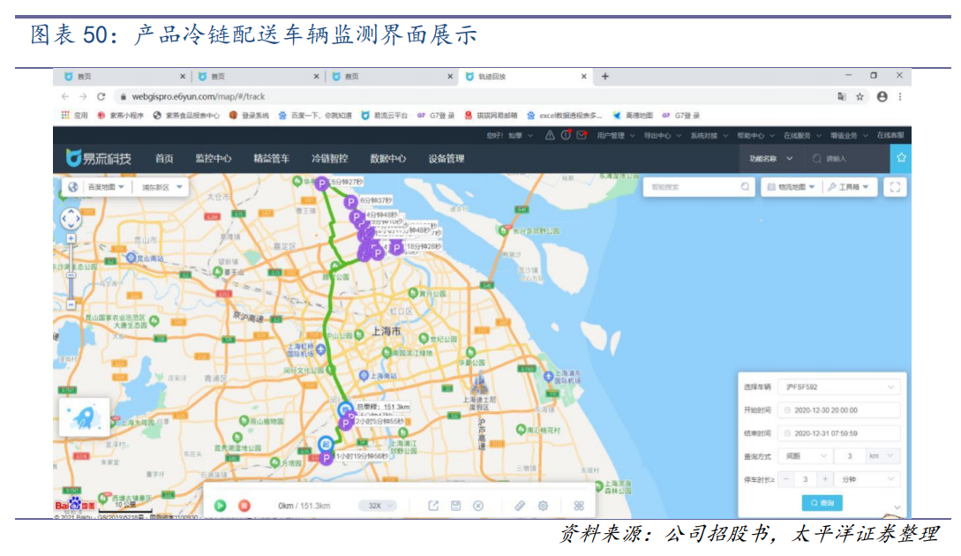Open the 用户管理 header menu

(x=615, y=136)
